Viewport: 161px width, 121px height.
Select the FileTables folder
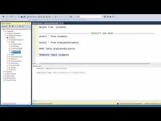point(15,46)
